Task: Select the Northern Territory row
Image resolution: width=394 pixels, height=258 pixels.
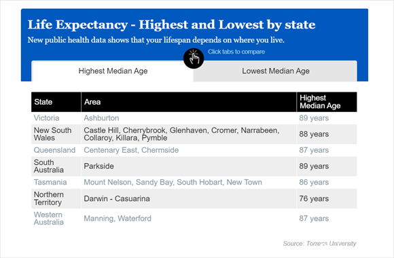Action: tap(194, 199)
